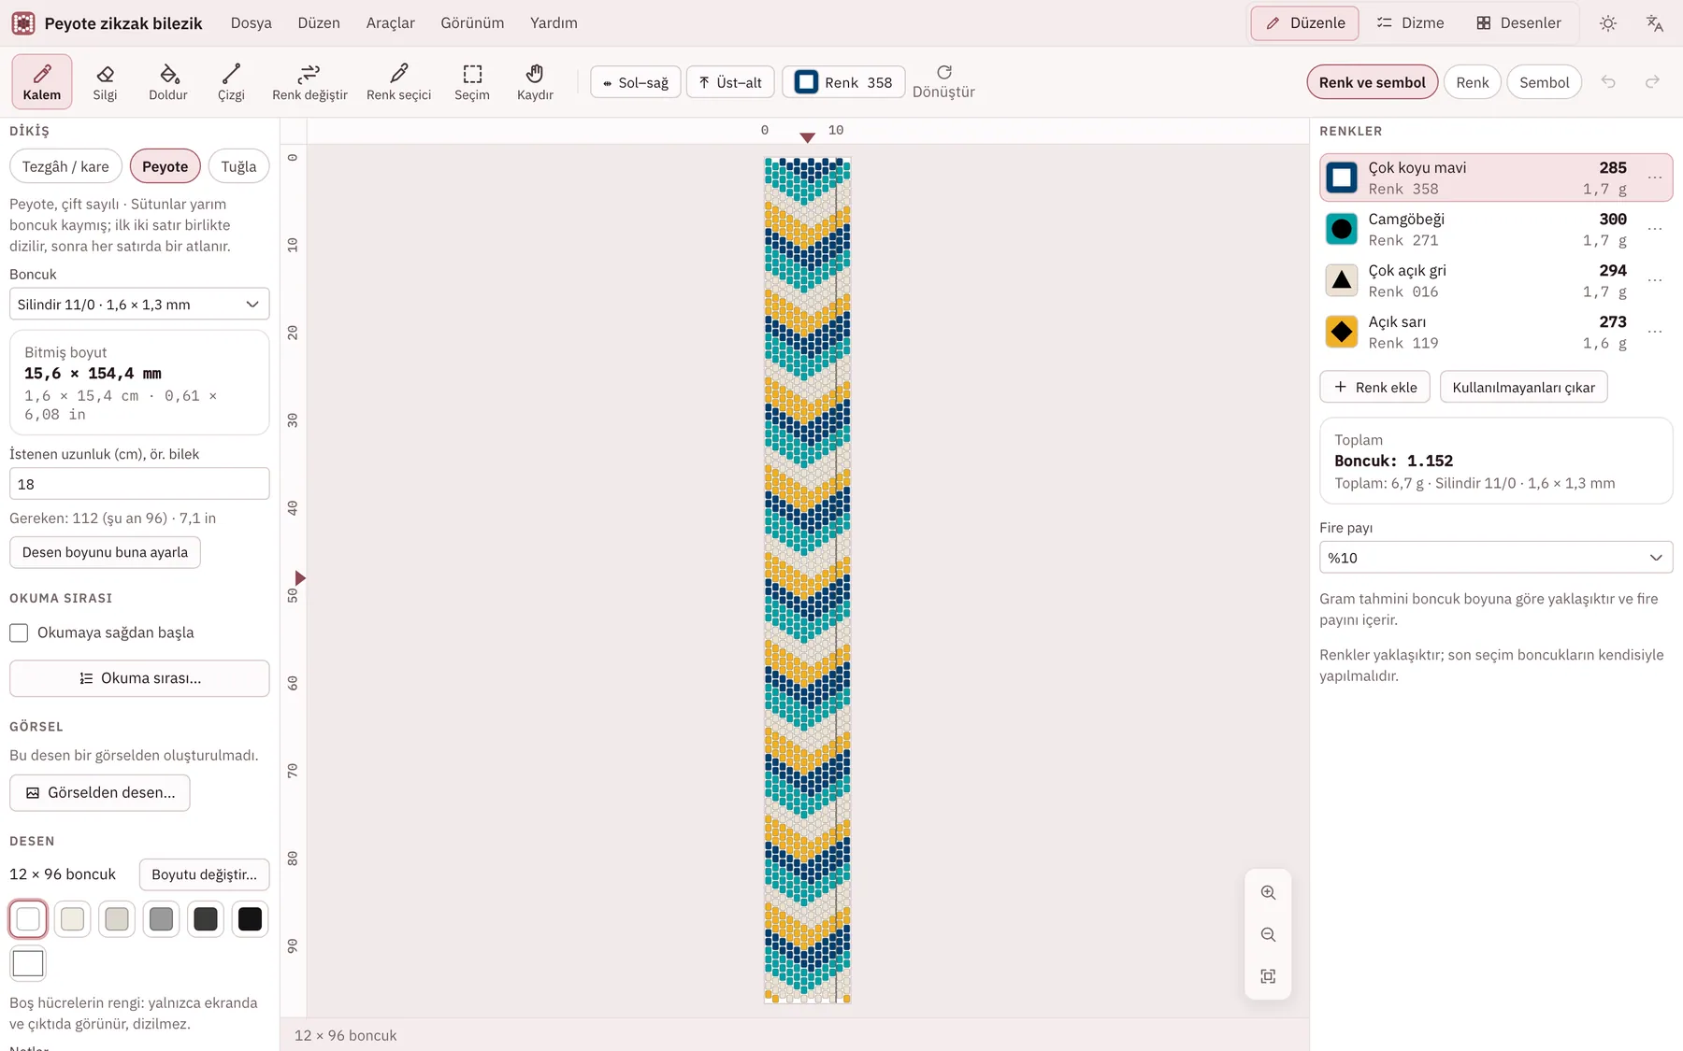Select the black empty-cell color swatch

pos(250,919)
